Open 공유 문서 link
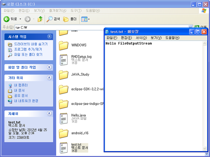 tap(21, 96)
